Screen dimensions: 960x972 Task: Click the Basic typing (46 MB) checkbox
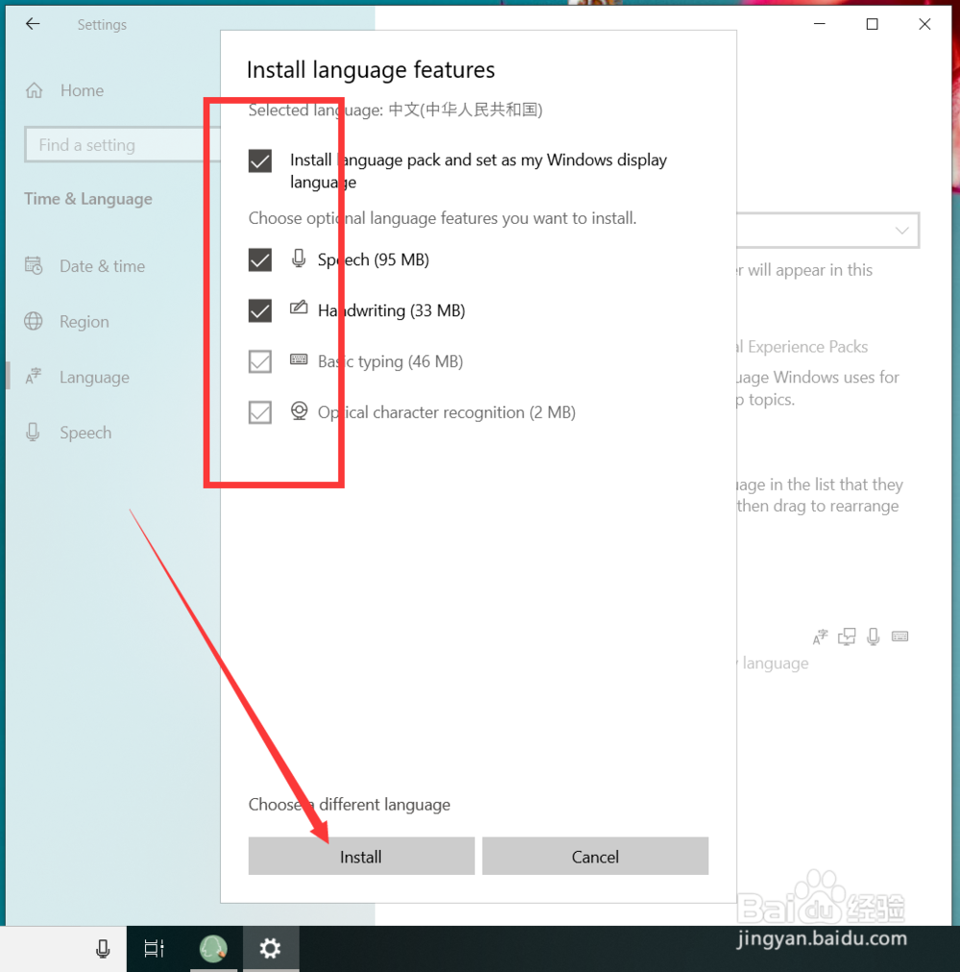(260, 361)
